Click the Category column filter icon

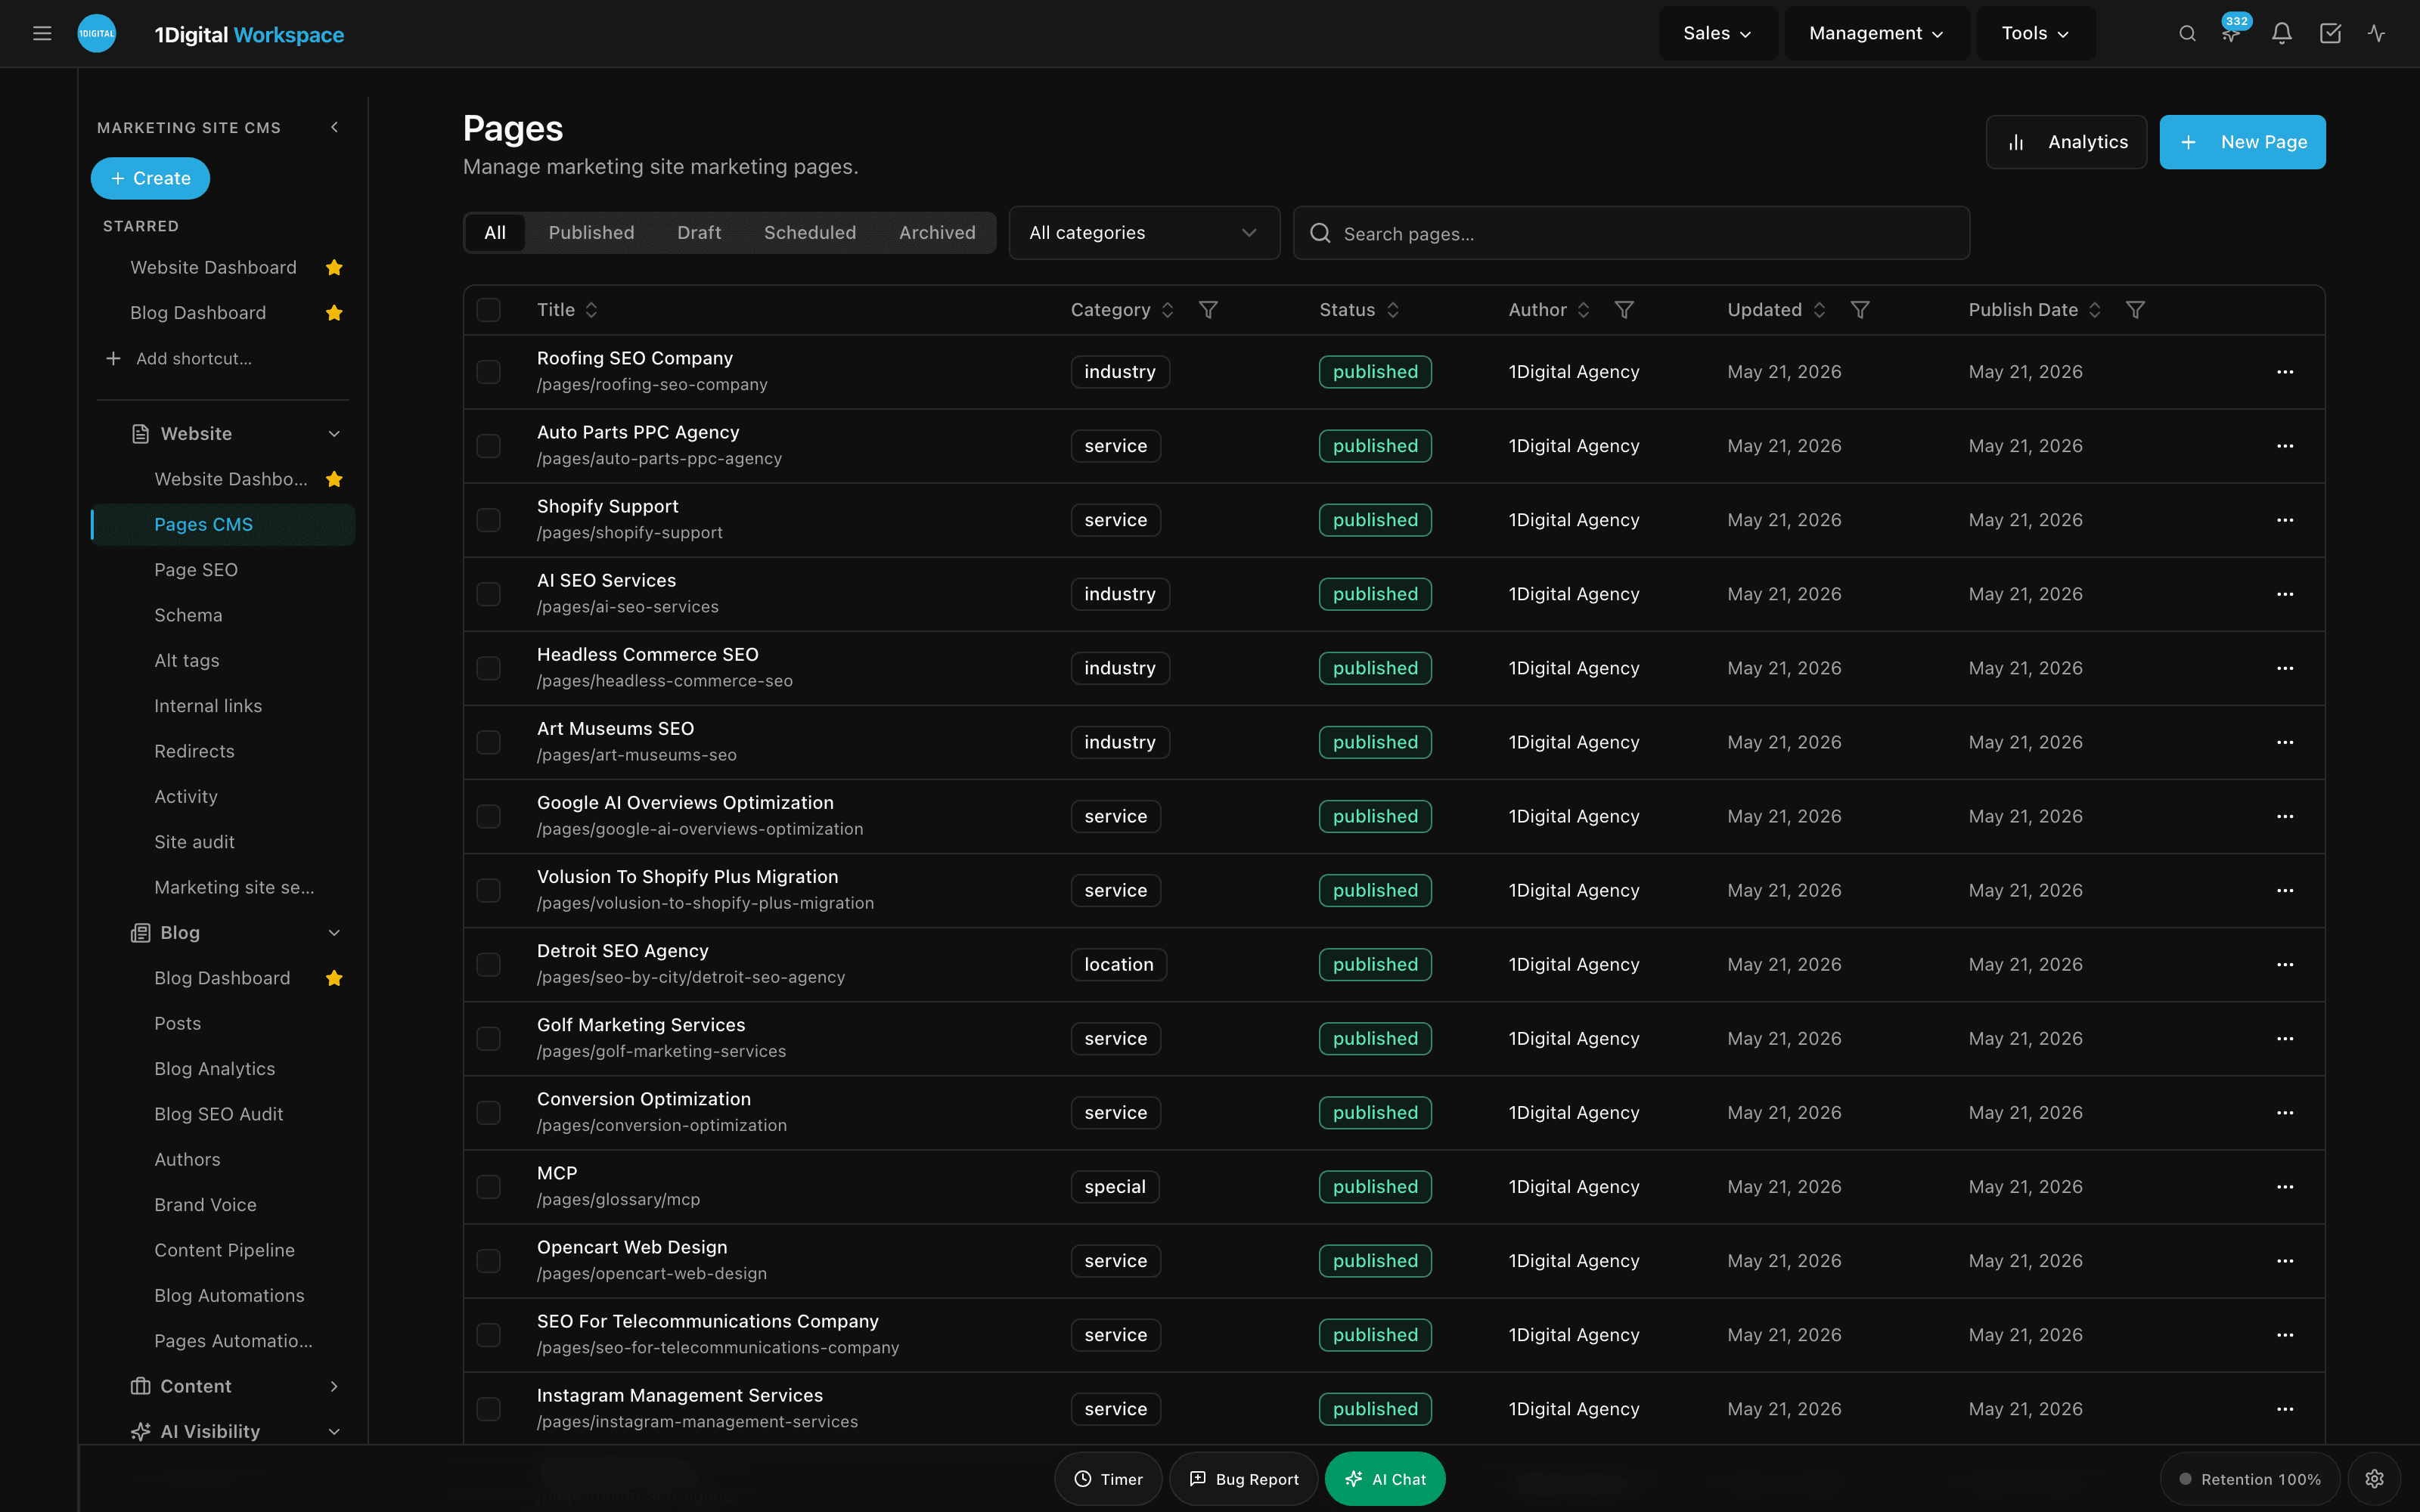pyautogui.click(x=1208, y=310)
